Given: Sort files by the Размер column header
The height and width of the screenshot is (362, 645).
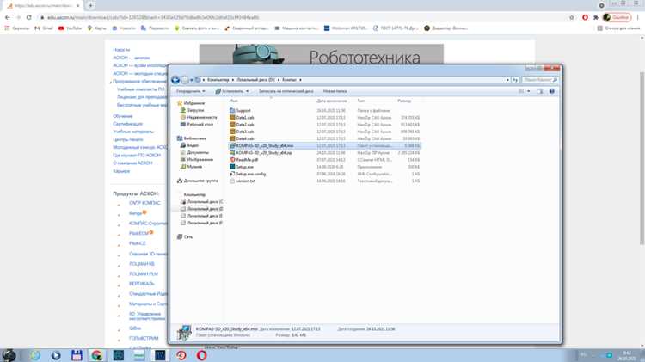Looking at the screenshot, I should point(404,101).
